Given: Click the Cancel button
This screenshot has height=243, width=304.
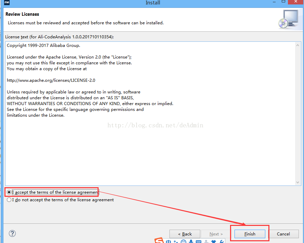Looking at the screenshot, I should 283,234.
